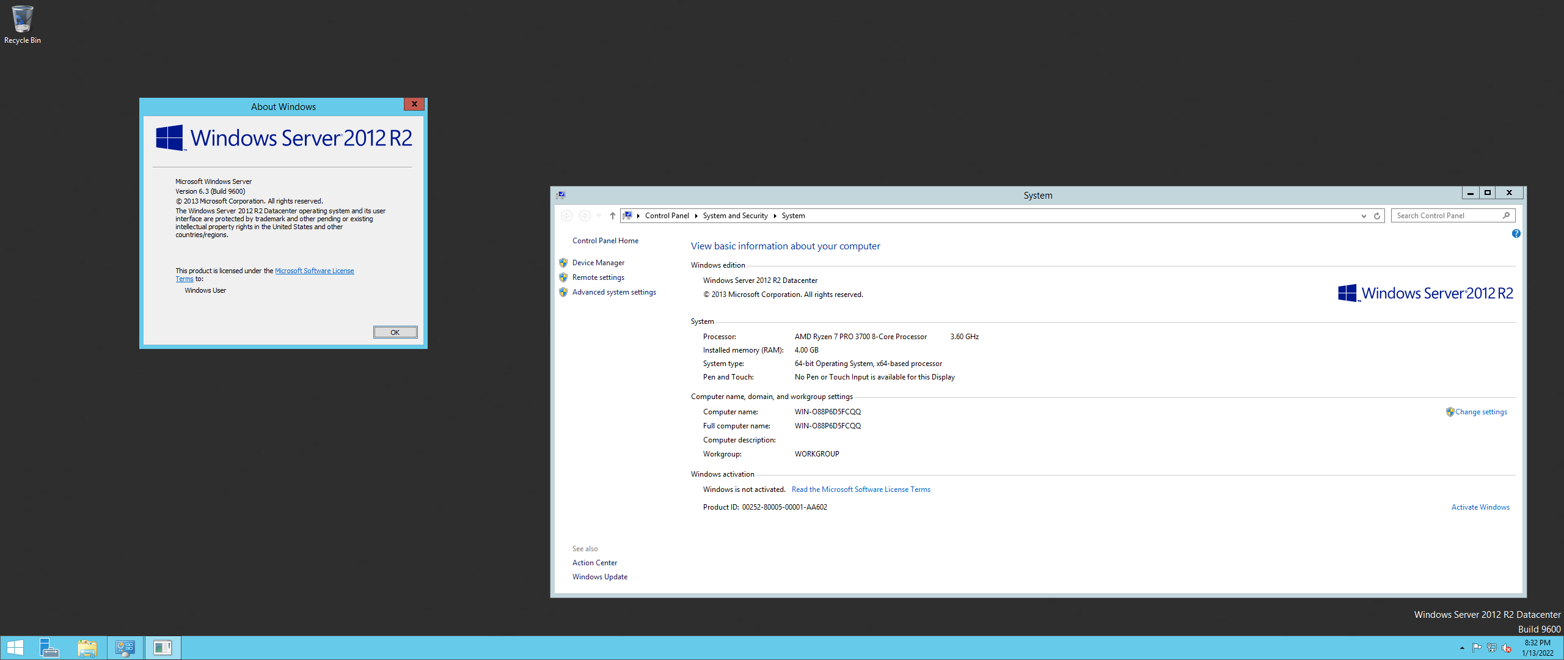The height and width of the screenshot is (660, 1564).
Task: Expand arrow after System and Security breadcrumb
Action: 775,216
